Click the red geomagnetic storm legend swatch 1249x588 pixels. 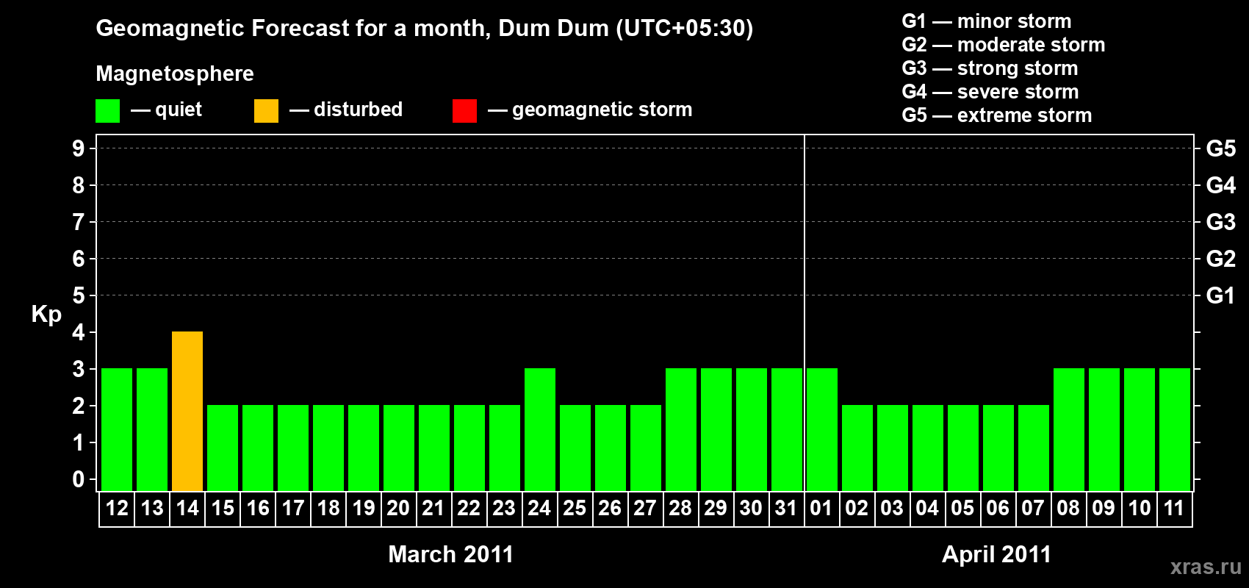[x=464, y=111]
